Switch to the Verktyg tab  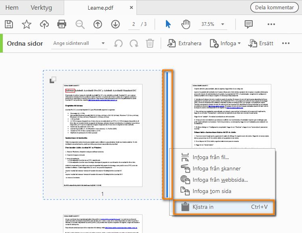pos(41,8)
